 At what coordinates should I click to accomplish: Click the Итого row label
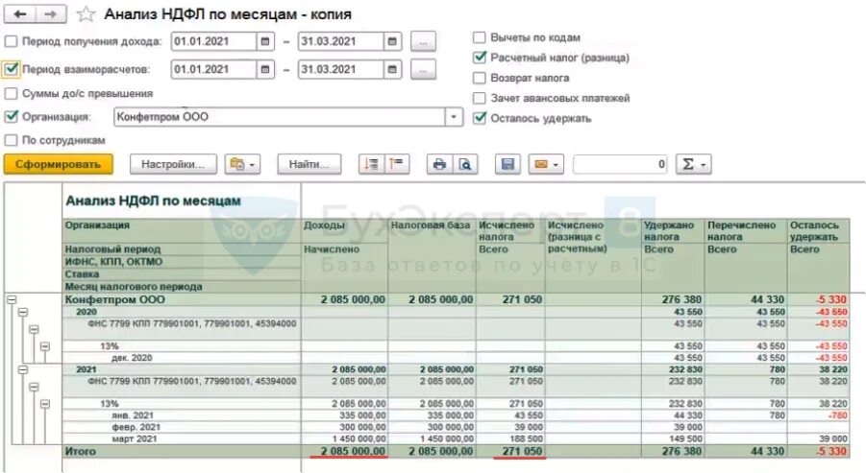point(81,451)
